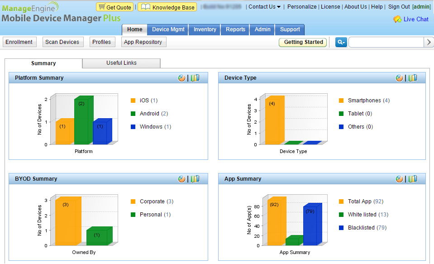Show App Summary as bar chart
434x264 pixels.
[x=413, y=179]
